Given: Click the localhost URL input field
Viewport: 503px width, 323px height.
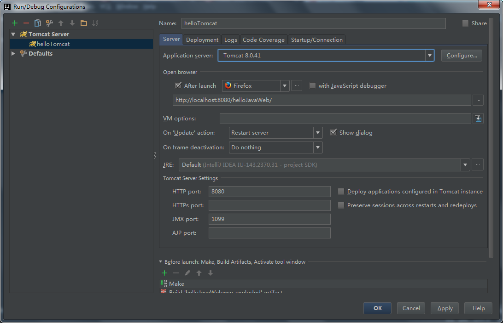Looking at the screenshot, I should pyautogui.click(x=322, y=100).
